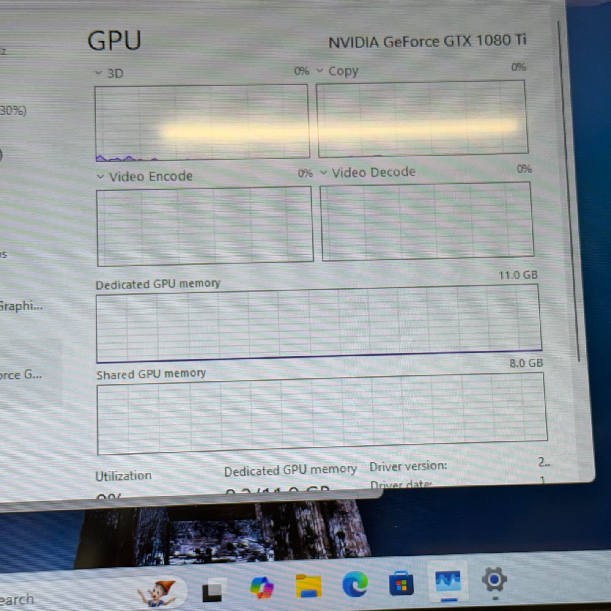
Task: Open Task View from the taskbar
Action: pyautogui.click(x=212, y=590)
